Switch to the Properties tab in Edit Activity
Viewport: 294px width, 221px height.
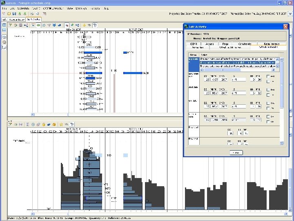point(198,47)
